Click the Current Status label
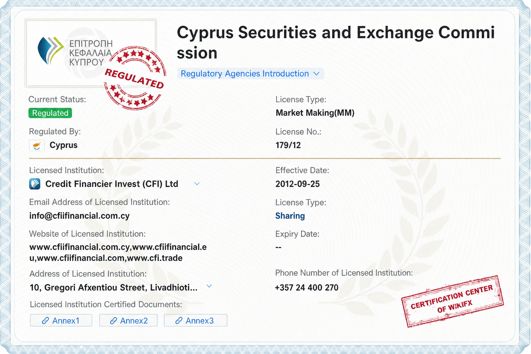The height and width of the screenshot is (354, 531). (x=57, y=100)
